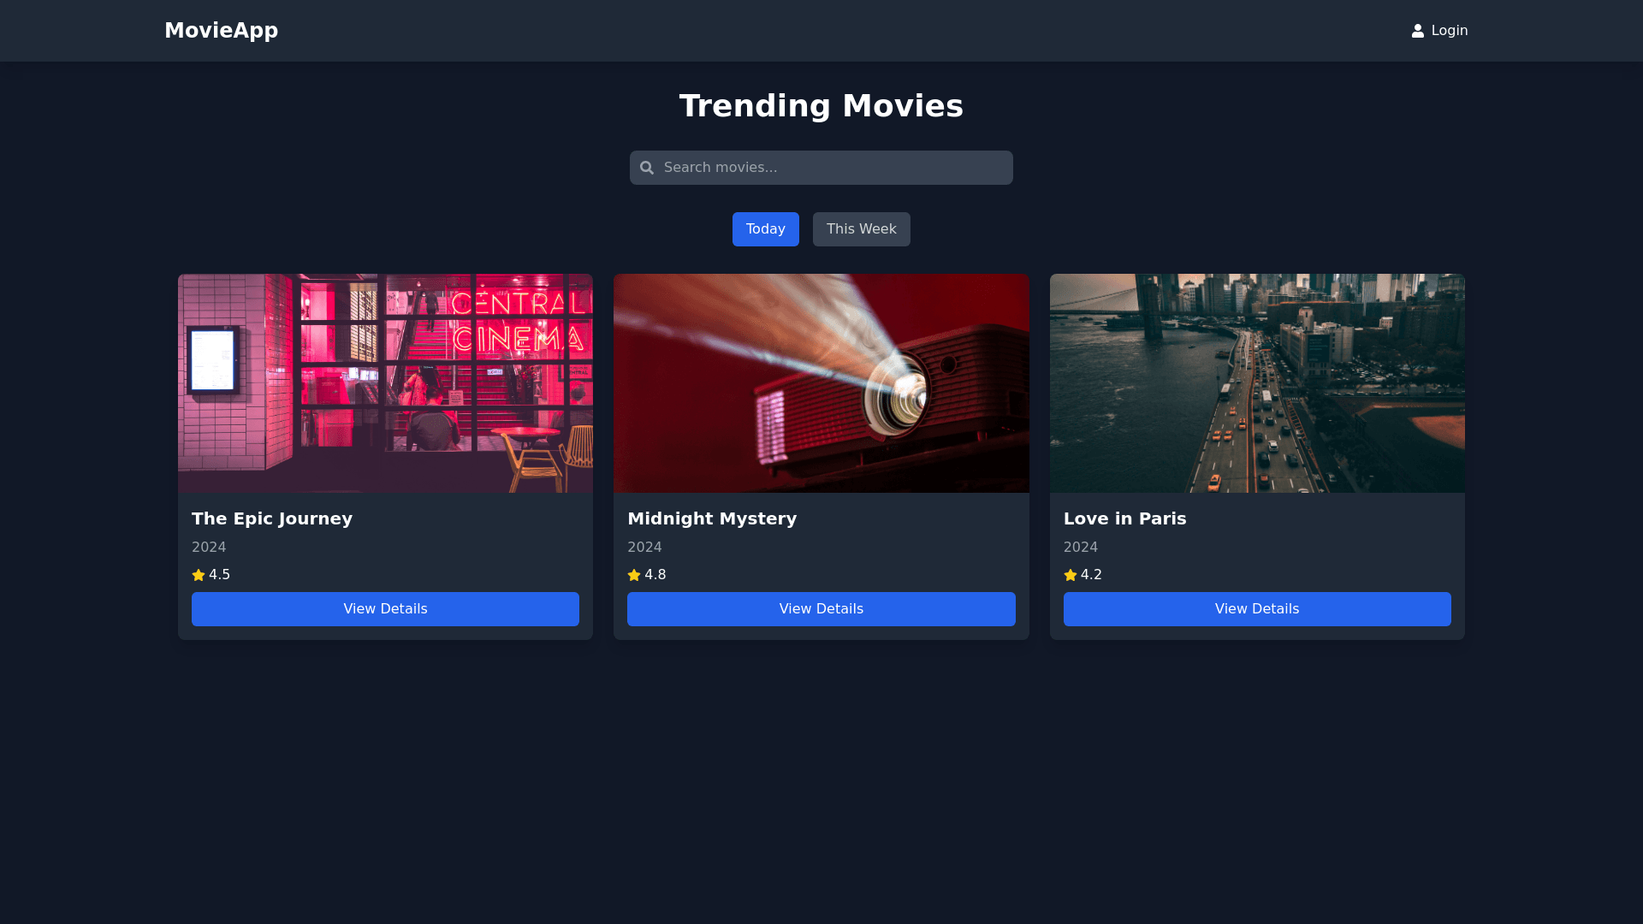This screenshot has height=924, width=1643.
Task: Click the star icon for Midnight Mystery
Action: (634, 575)
